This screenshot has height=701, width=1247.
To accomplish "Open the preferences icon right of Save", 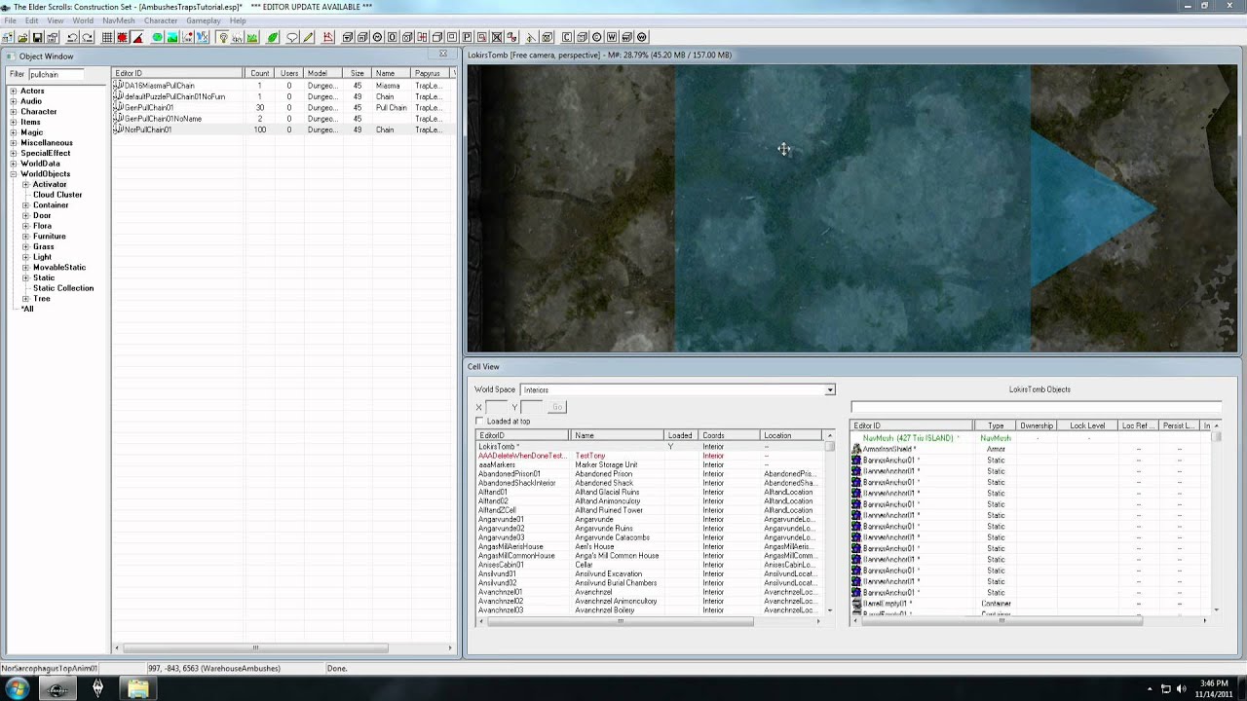I will coord(53,37).
